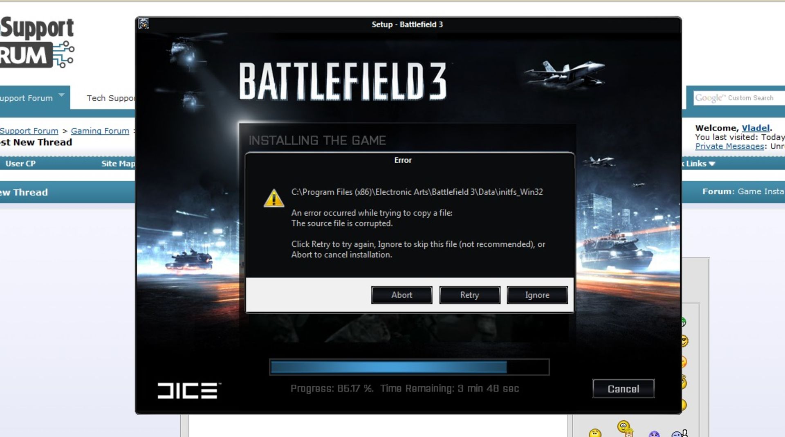Click the corrupted file path text
Viewport: 785px width, 437px height.
417,192
